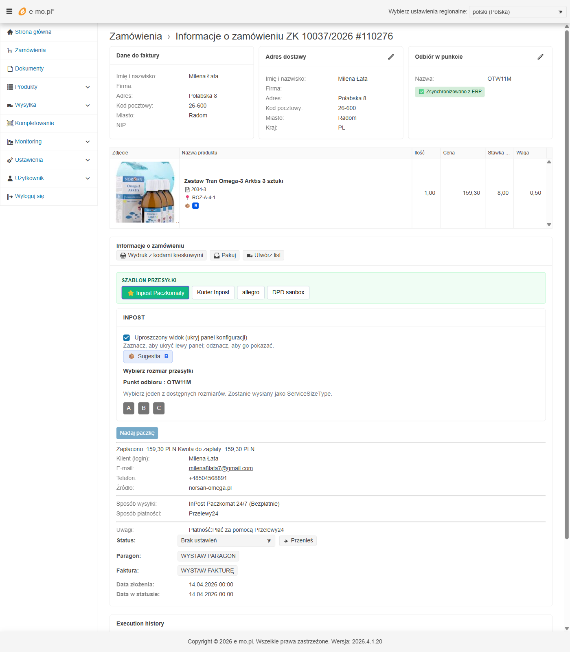Choose package size B

pos(144,408)
